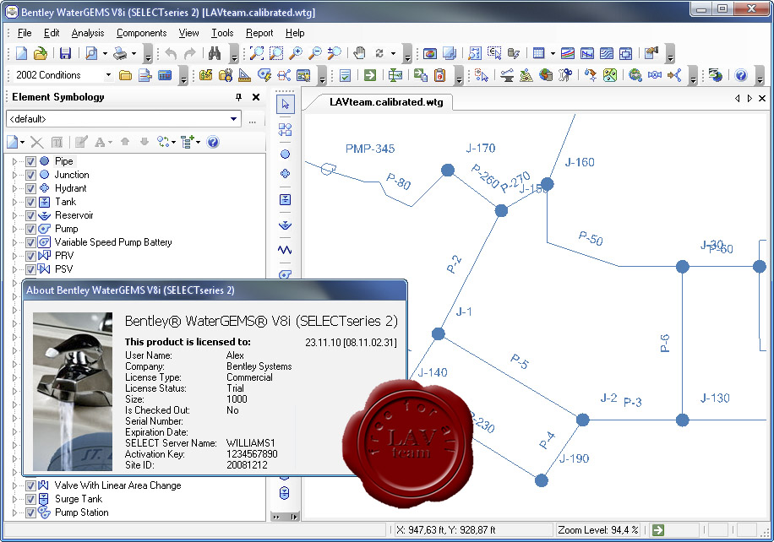Expand the Pipe tree node
The height and width of the screenshot is (542, 774).
14,161
